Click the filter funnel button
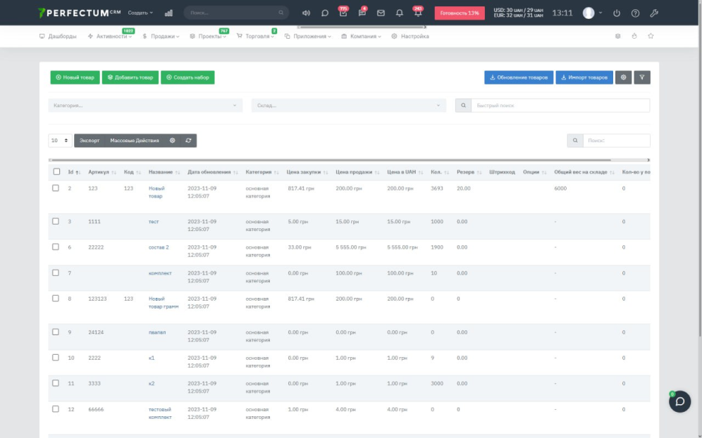 (x=642, y=77)
